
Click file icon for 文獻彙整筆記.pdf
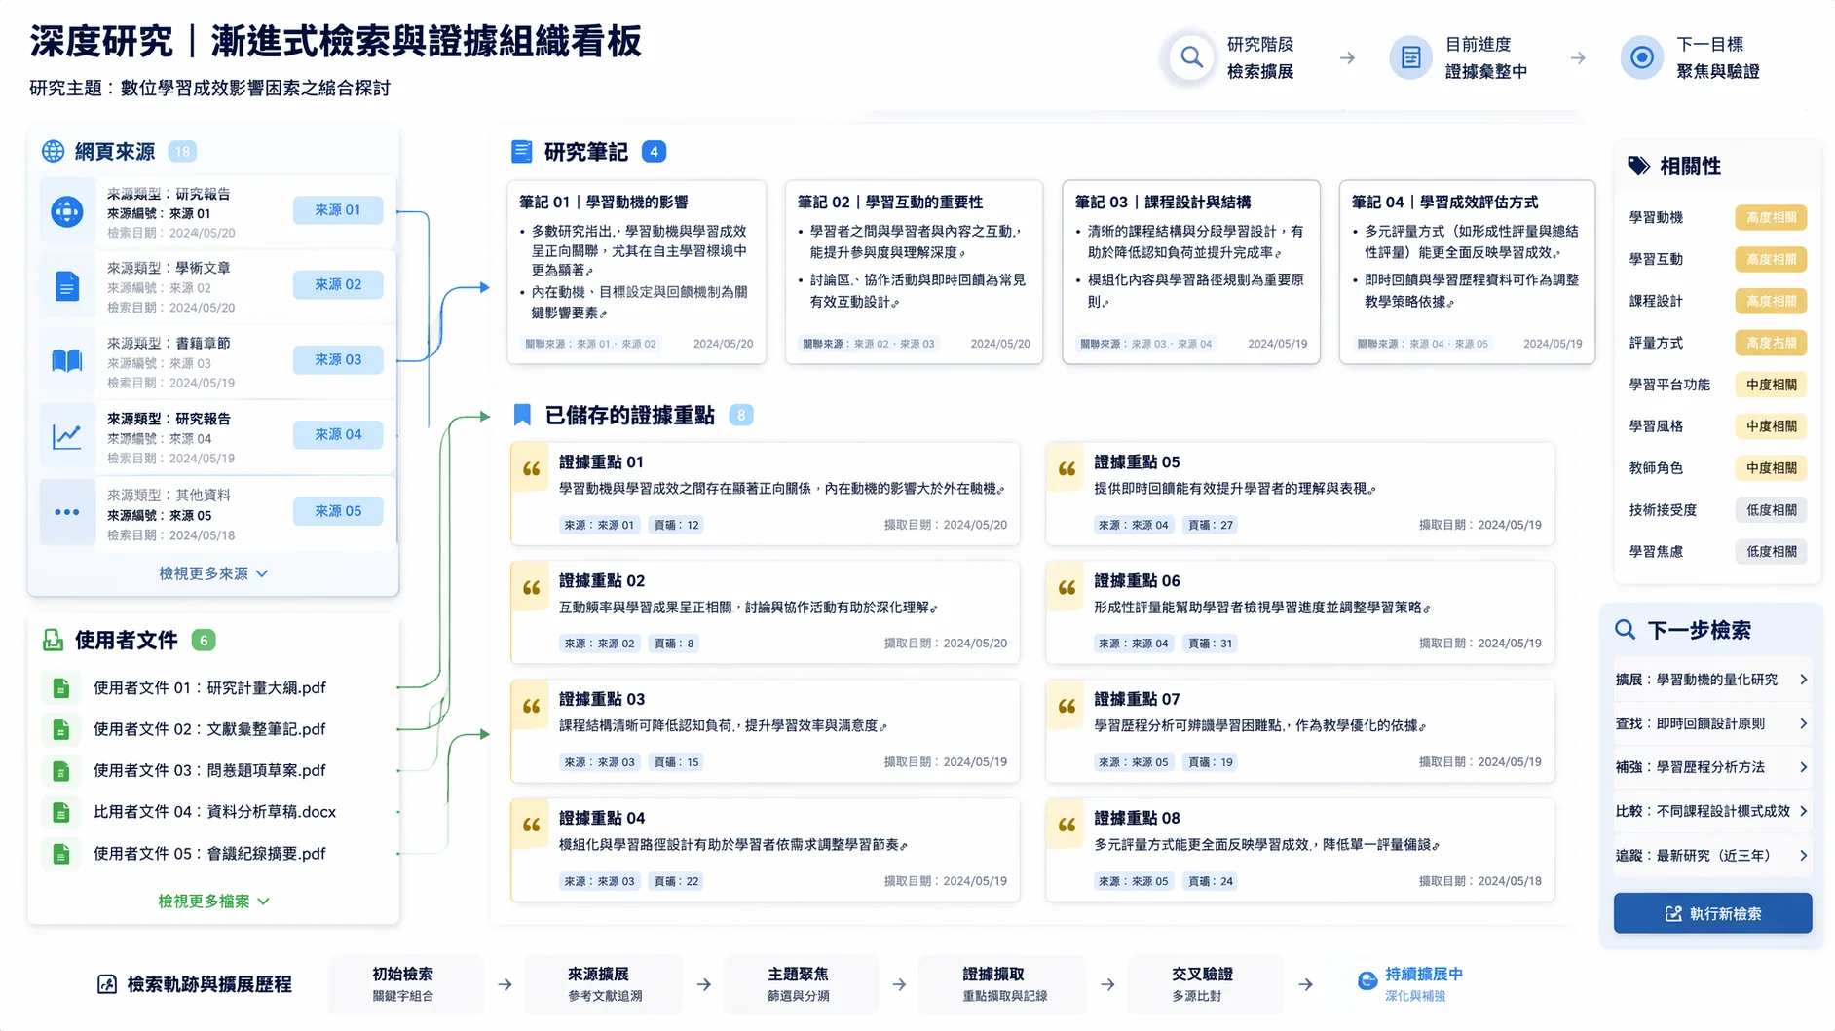(61, 729)
